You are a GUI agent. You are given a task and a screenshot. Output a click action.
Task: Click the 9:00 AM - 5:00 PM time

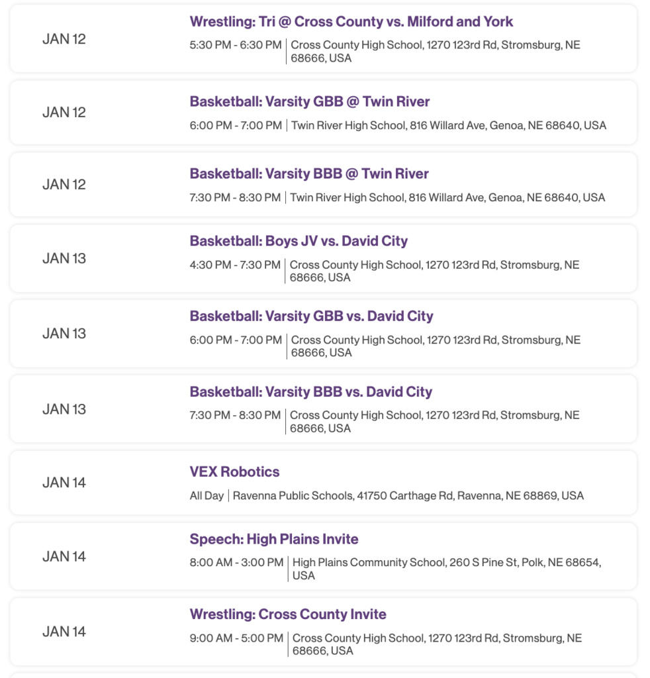[236, 638]
